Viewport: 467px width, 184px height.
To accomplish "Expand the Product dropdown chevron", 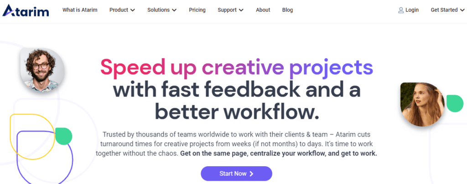I will 133,10.
